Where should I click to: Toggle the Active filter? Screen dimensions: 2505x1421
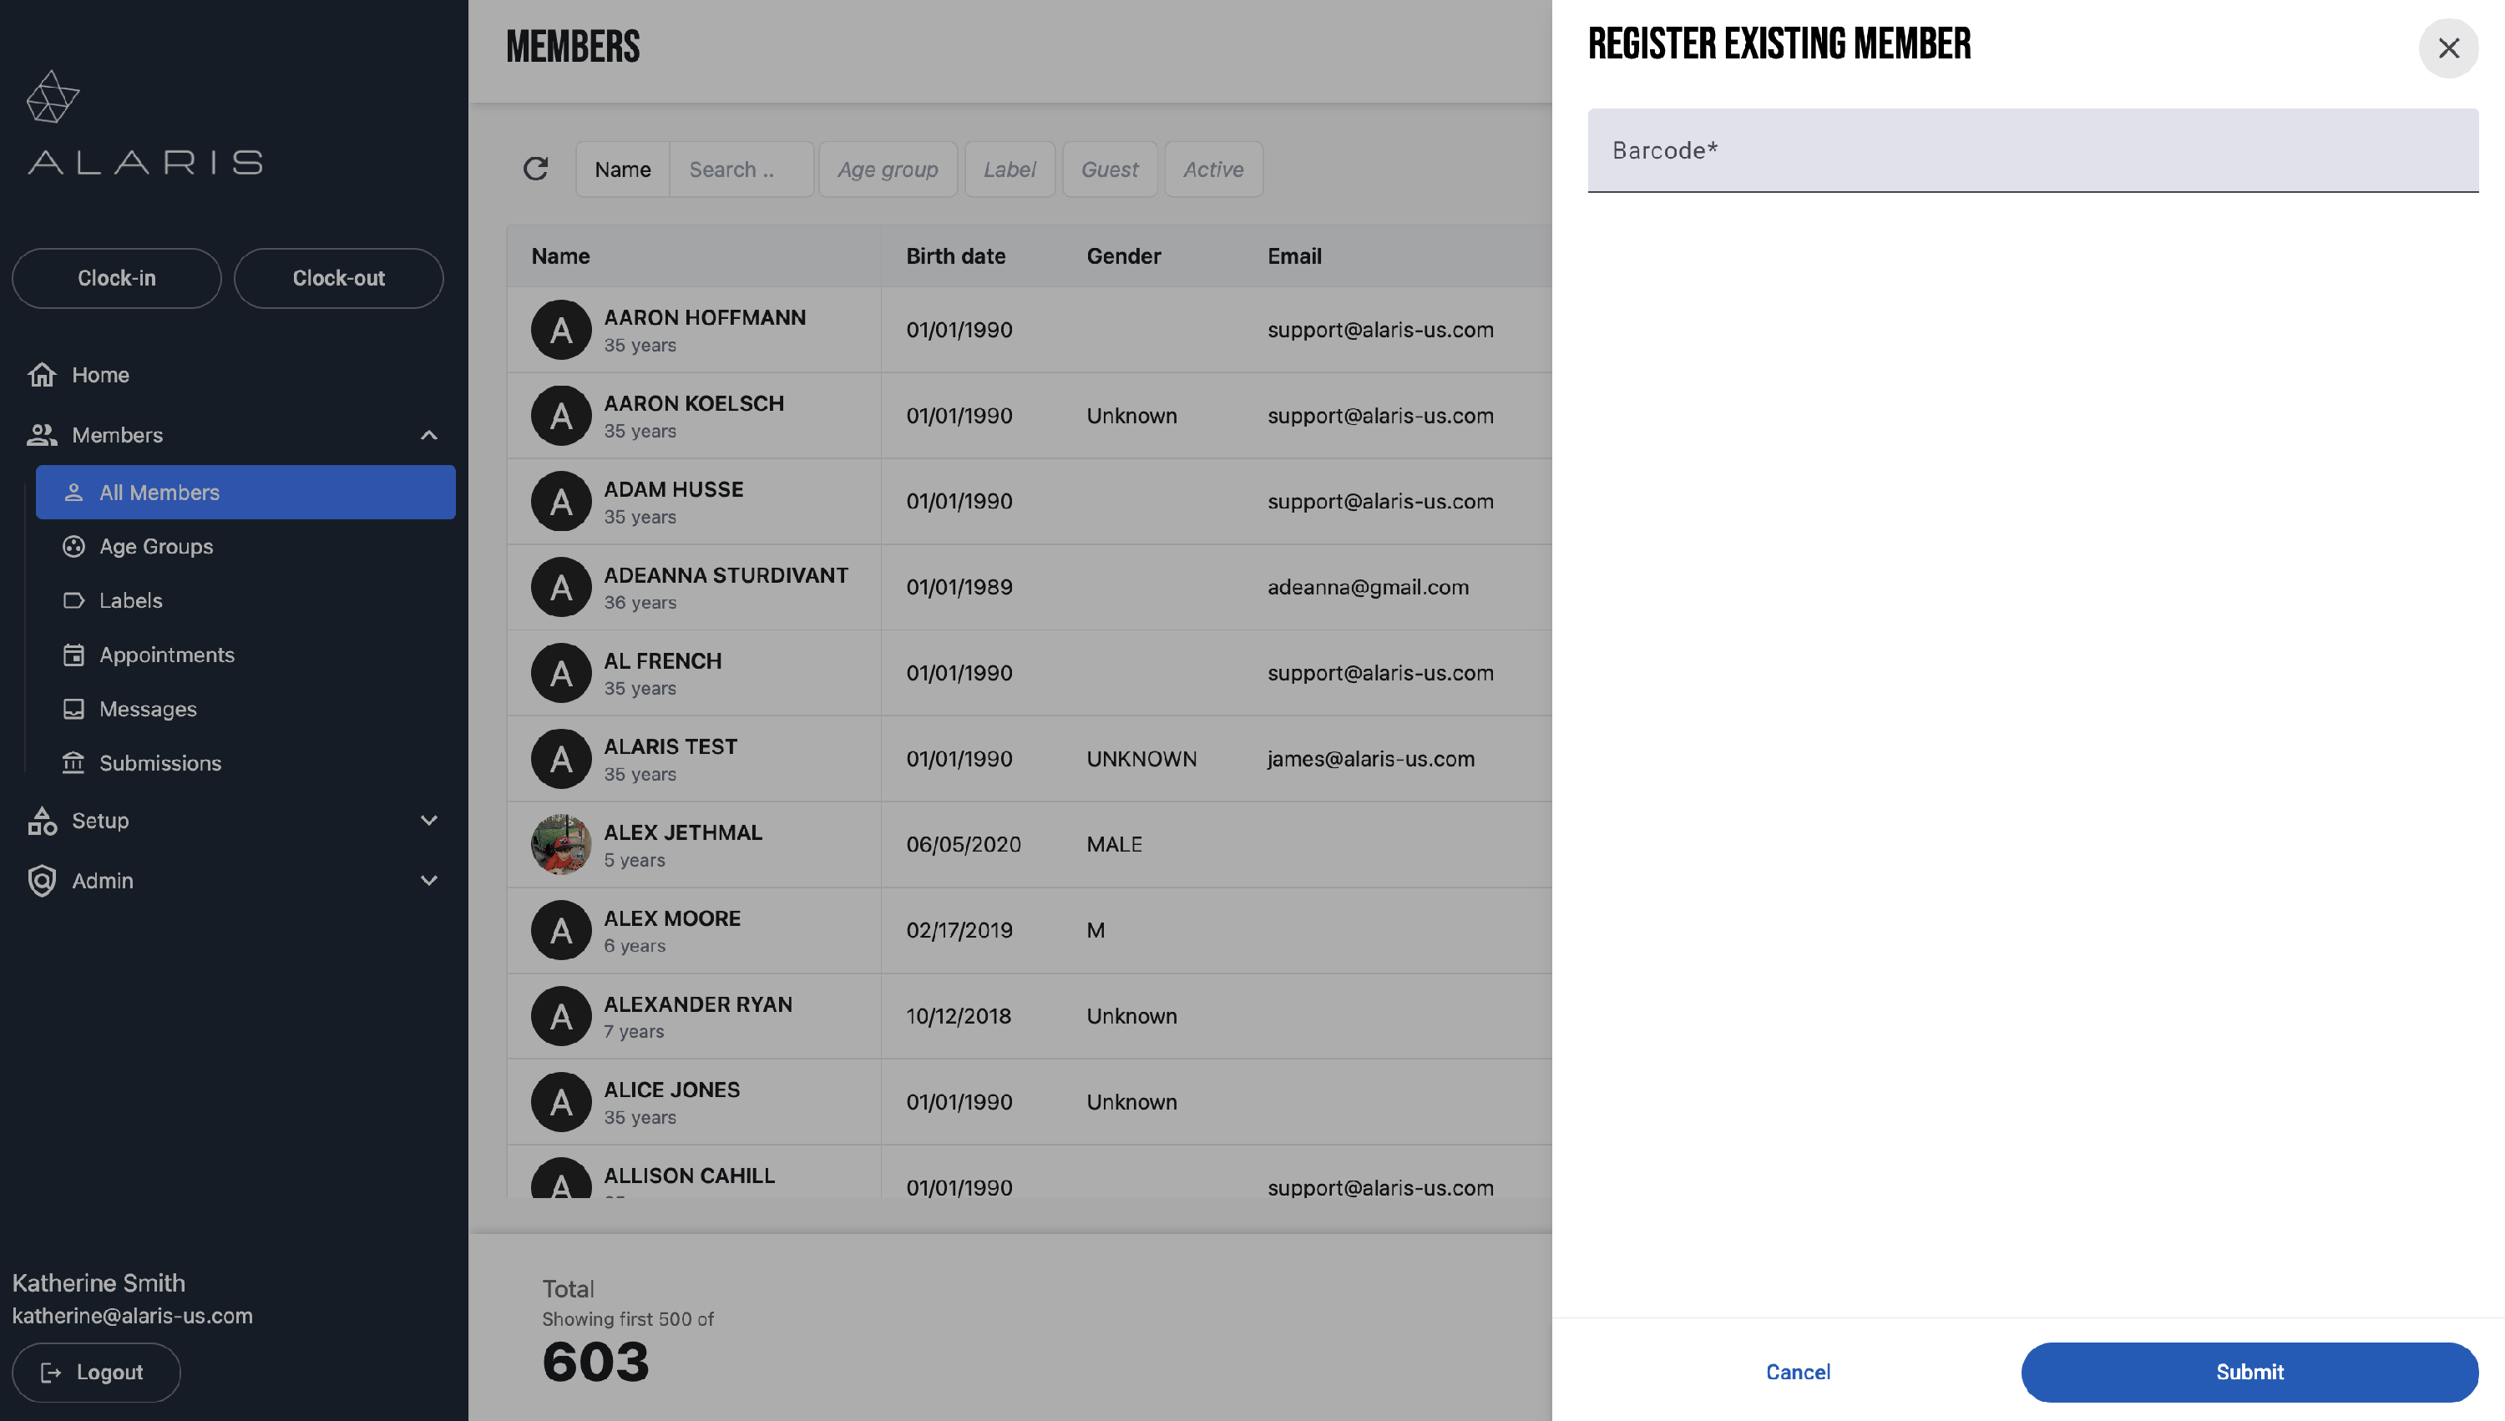(1213, 169)
